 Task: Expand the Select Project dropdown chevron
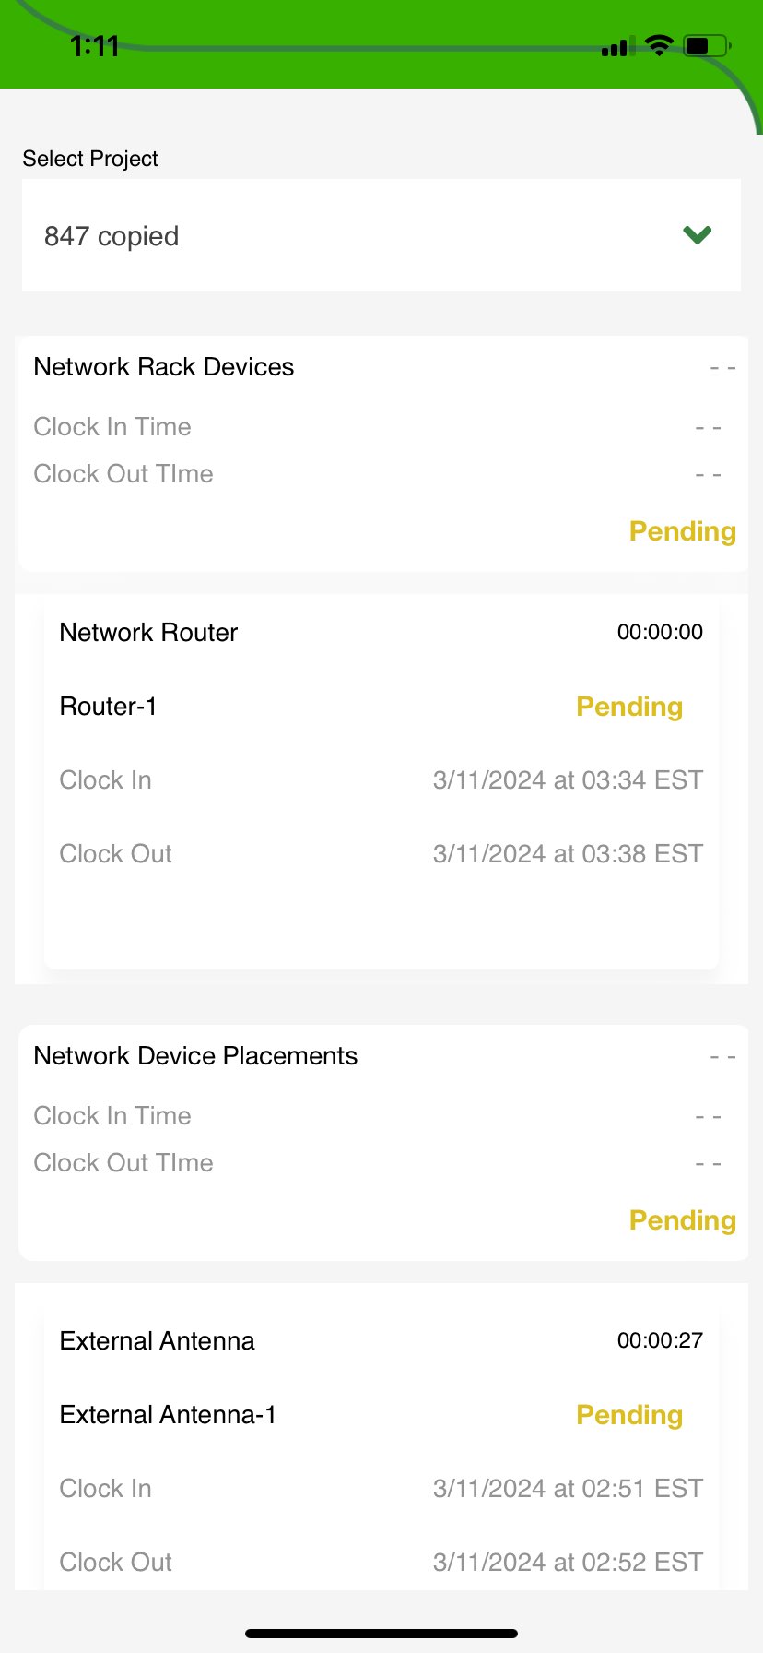(698, 235)
